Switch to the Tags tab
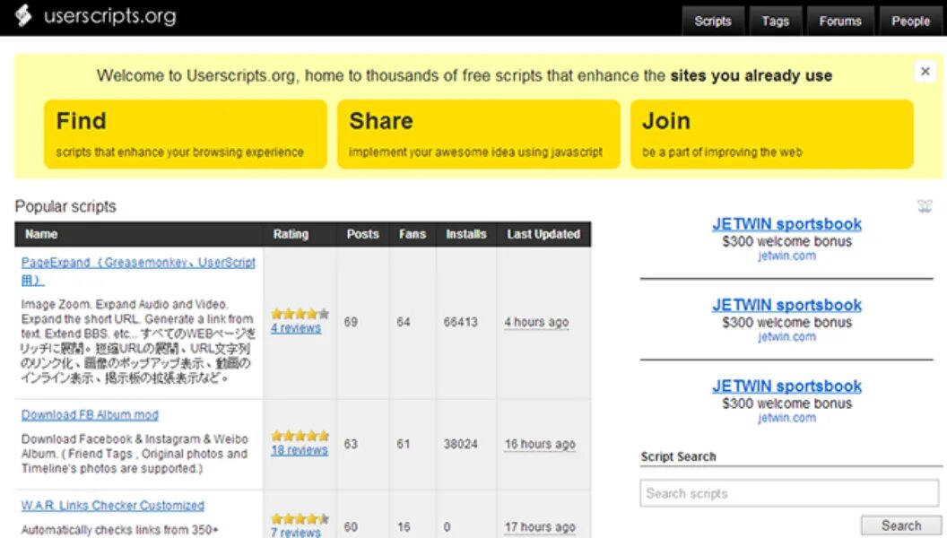947x538 pixels. click(x=775, y=21)
